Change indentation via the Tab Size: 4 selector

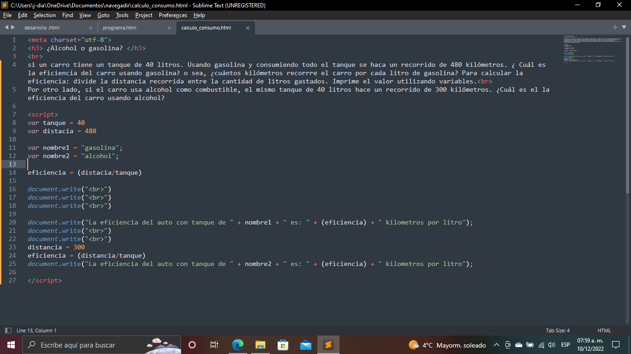click(x=558, y=330)
